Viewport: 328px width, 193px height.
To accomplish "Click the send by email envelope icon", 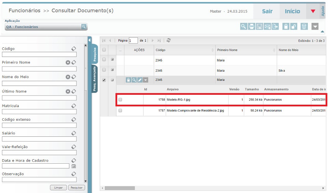I will 268,27.
